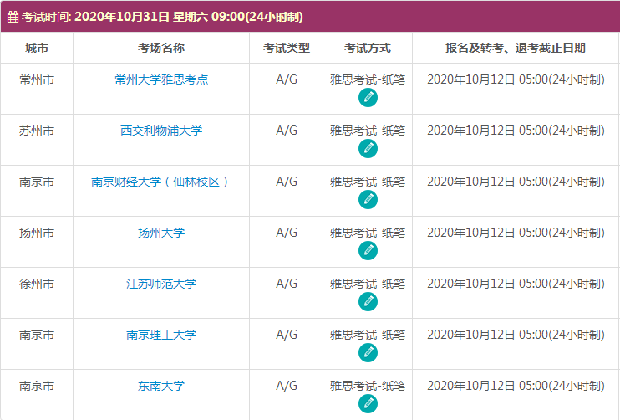Click the pencil icon in the 江苏师范大学 row
The height and width of the screenshot is (420, 620).
pos(368,302)
